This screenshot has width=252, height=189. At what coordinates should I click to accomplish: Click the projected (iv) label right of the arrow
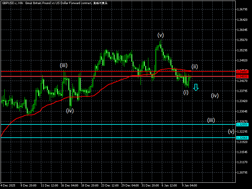[215, 95]
